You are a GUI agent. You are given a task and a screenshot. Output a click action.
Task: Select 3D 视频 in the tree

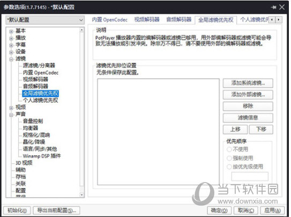24,163
